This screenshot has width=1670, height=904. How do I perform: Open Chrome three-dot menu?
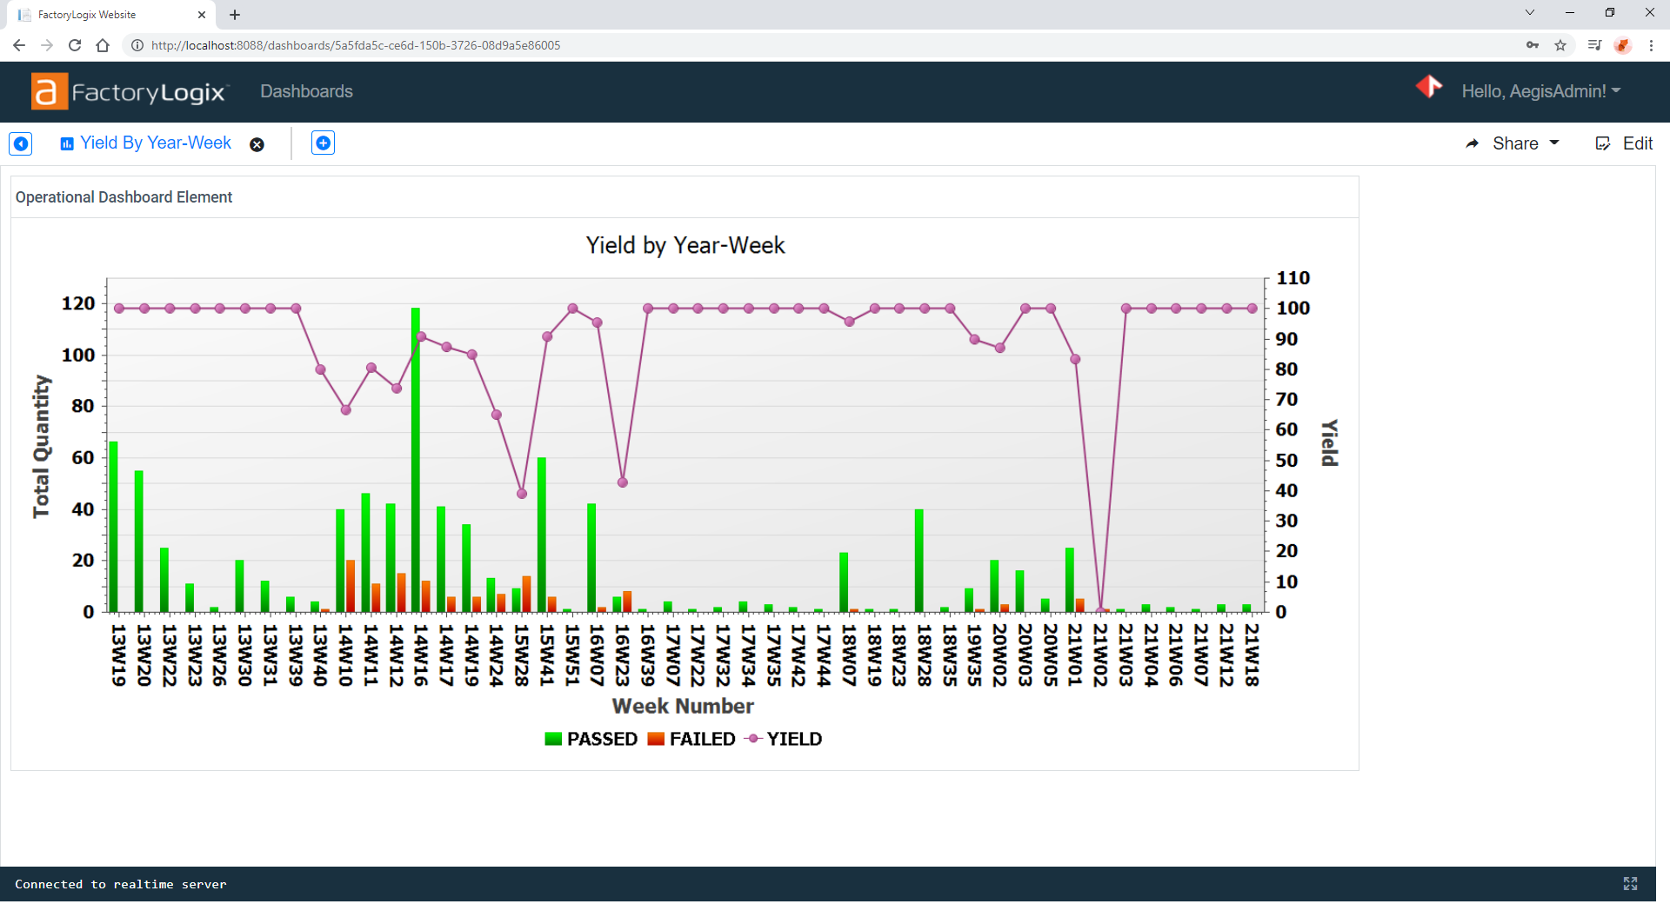1651,45
